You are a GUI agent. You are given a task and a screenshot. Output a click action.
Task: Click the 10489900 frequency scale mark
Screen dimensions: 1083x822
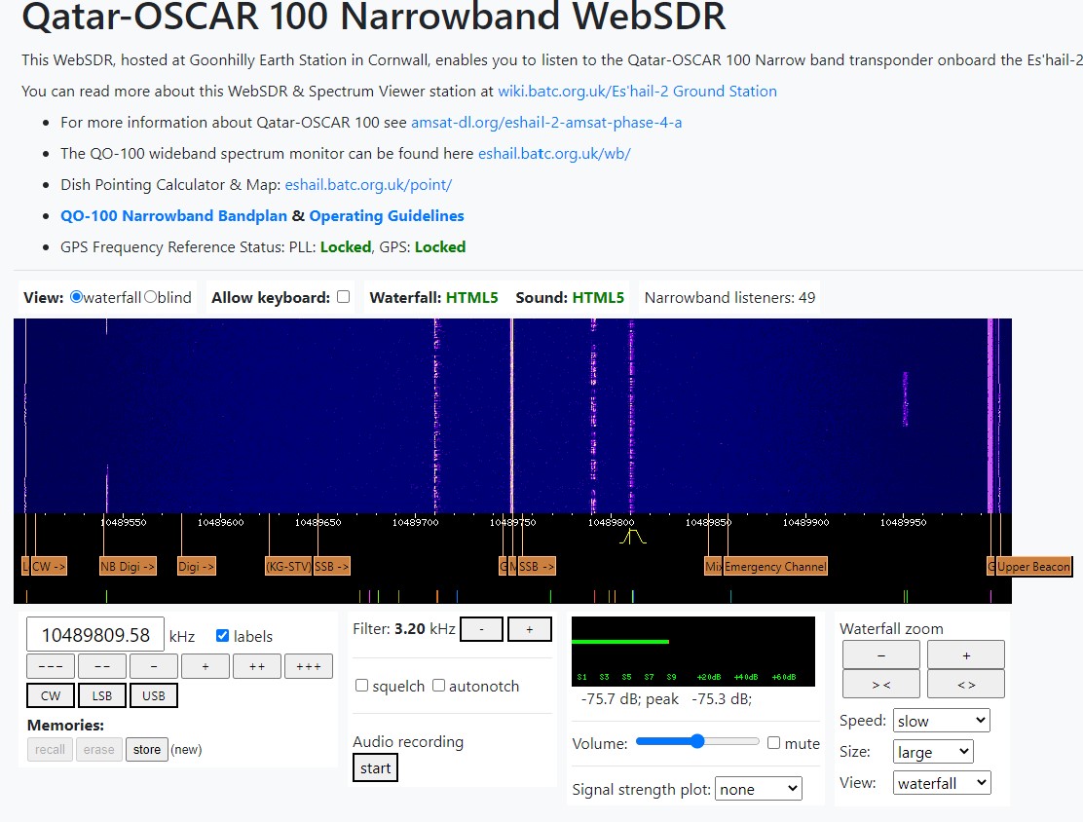tap(805, 522)
